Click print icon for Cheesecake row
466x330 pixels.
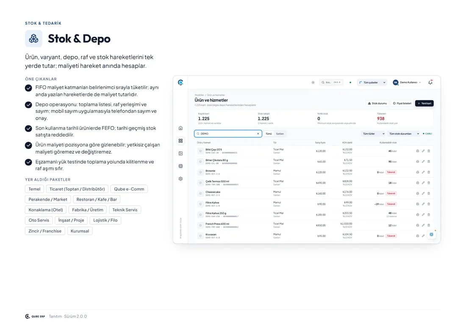[x=418, y=193]
